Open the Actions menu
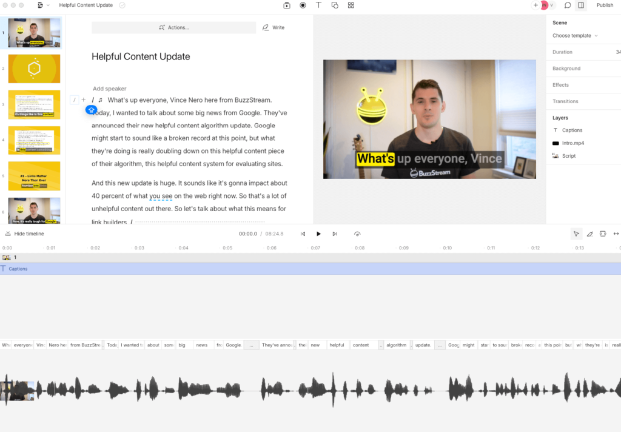The width and height of the screenshot is (621, 432). 173,28
